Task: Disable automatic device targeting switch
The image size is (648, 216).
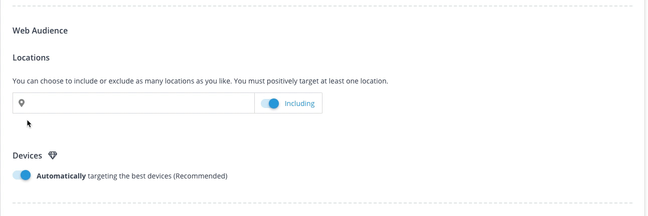Action: click(x=22, y=175)
